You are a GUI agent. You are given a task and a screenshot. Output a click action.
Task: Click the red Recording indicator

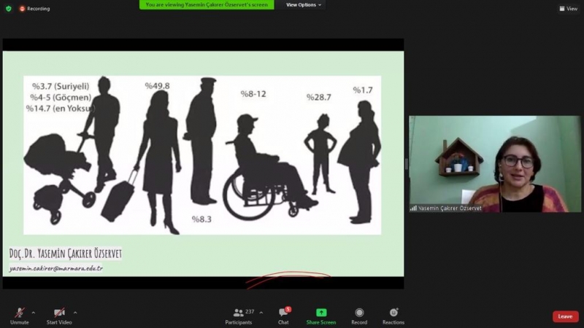[34, 8]
